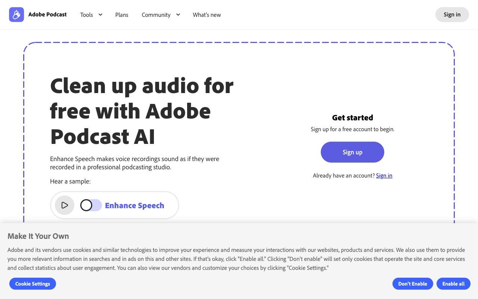Image resolution: width=478 pixels, height=299 pixels.
Task: Click the Hear a sample text
Action: tap(70, 181)
